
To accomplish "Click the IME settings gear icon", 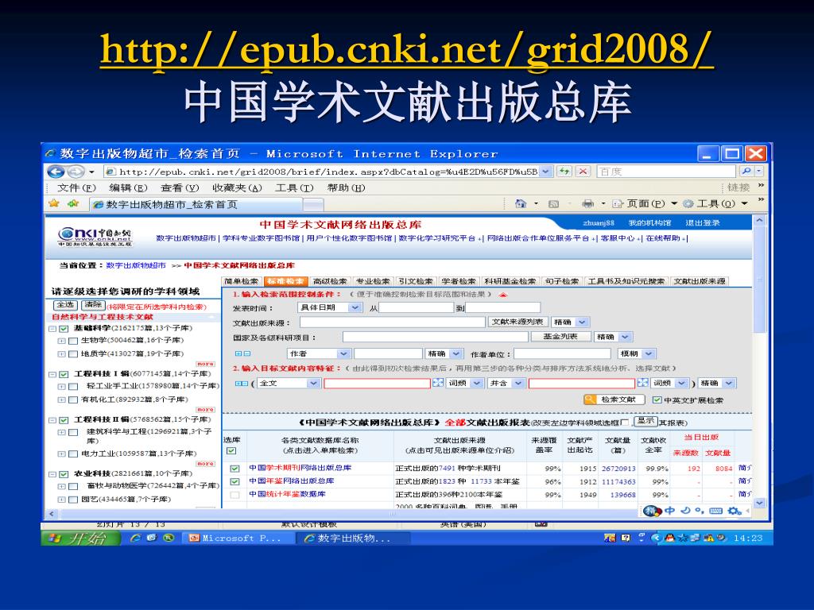I will pos(734,511).
